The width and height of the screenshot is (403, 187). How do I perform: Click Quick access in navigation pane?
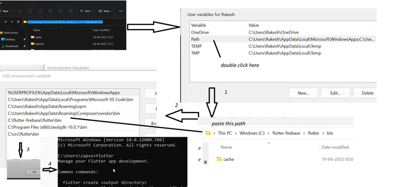click(x=11, y=33)
